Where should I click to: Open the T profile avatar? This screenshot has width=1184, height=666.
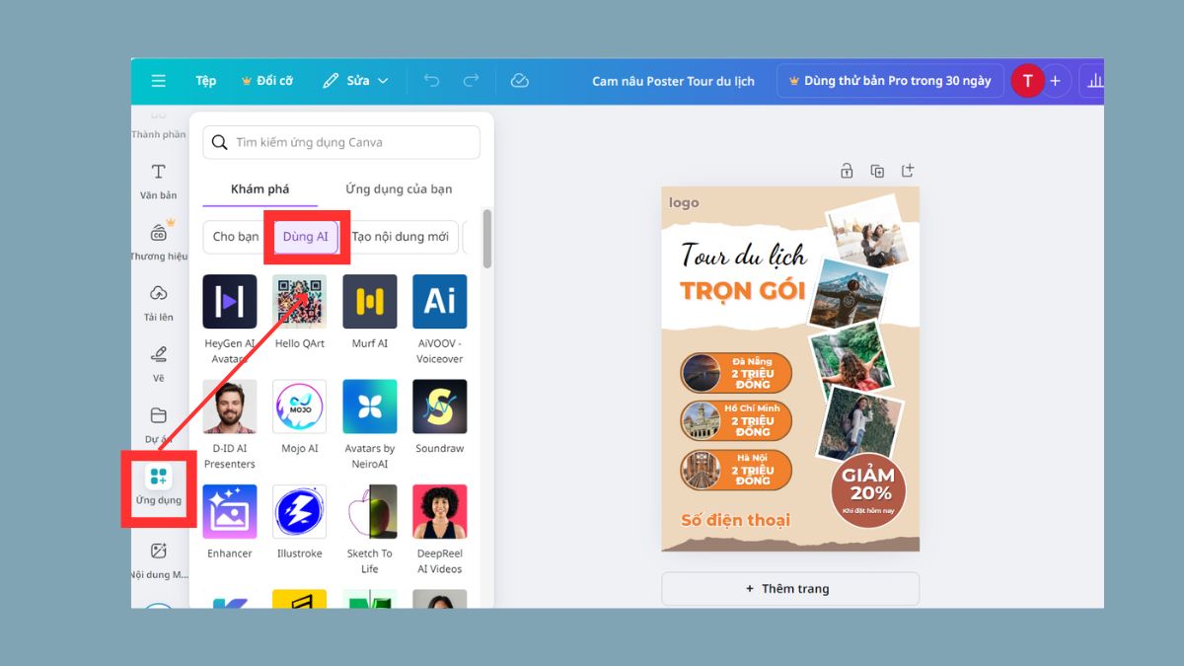tap(1027, 81)
